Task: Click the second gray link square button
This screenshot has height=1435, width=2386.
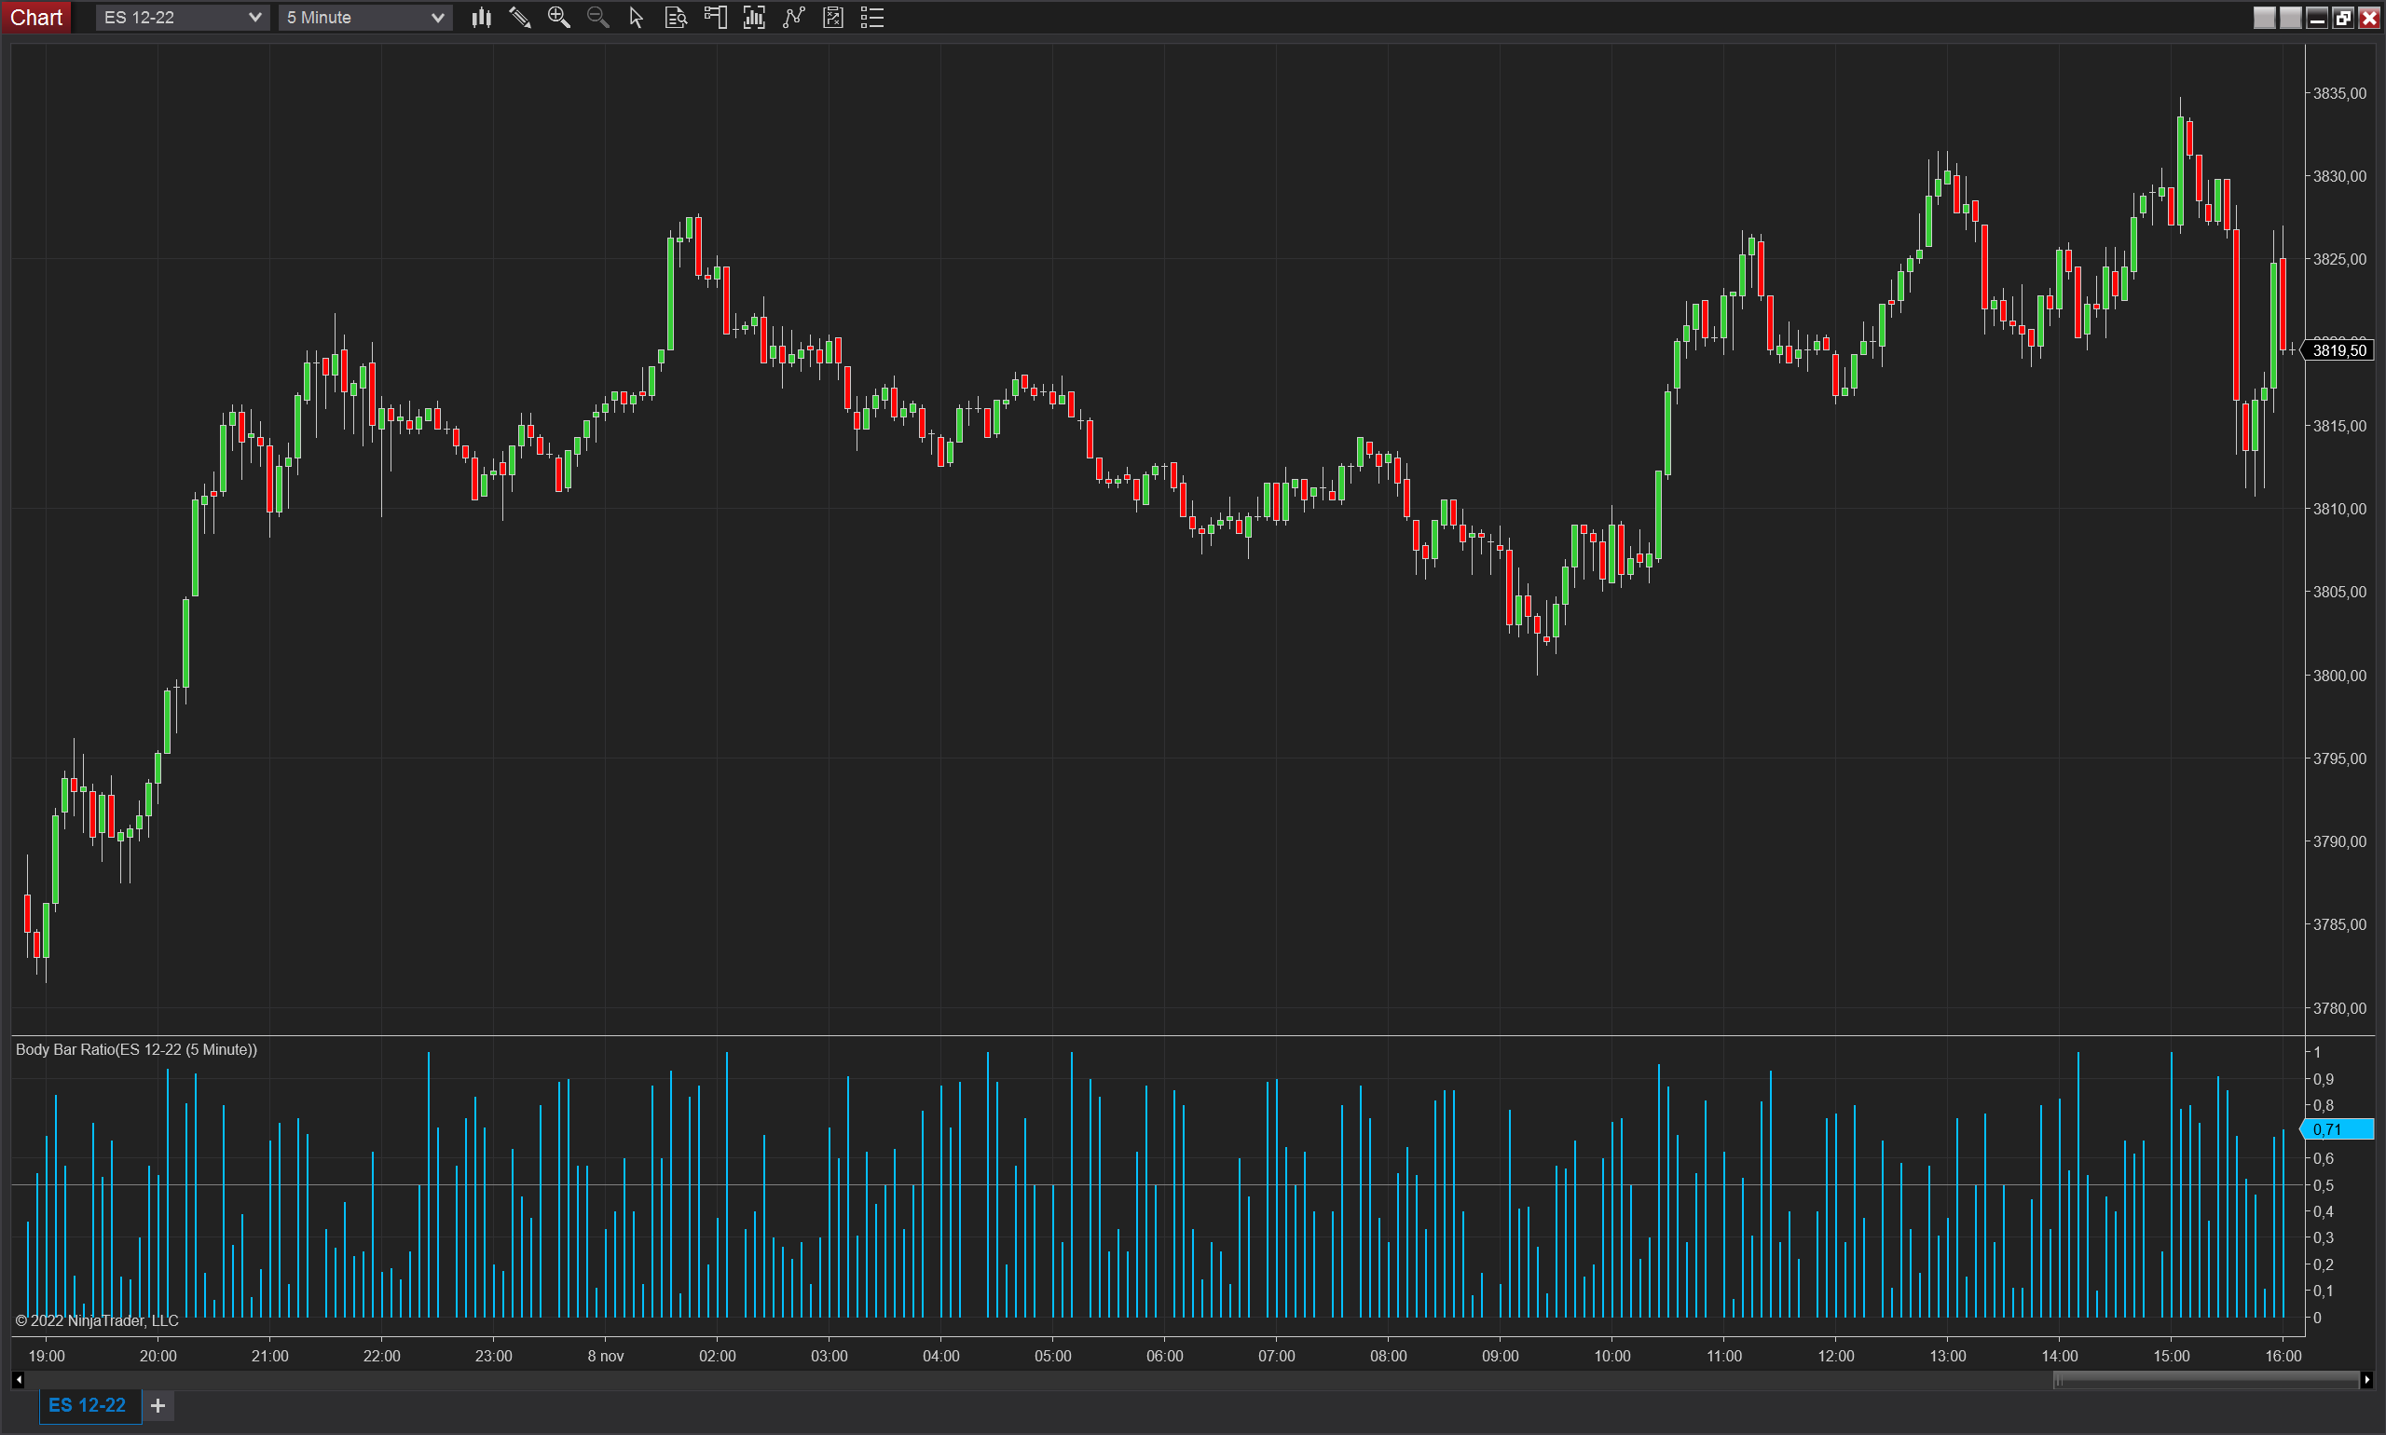Action: coord(2290,18)
